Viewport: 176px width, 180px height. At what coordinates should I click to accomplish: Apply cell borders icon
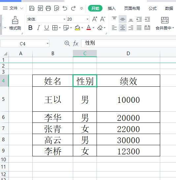click(55, 28)
